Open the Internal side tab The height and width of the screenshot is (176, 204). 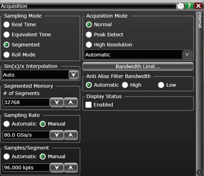coord(199,20)
